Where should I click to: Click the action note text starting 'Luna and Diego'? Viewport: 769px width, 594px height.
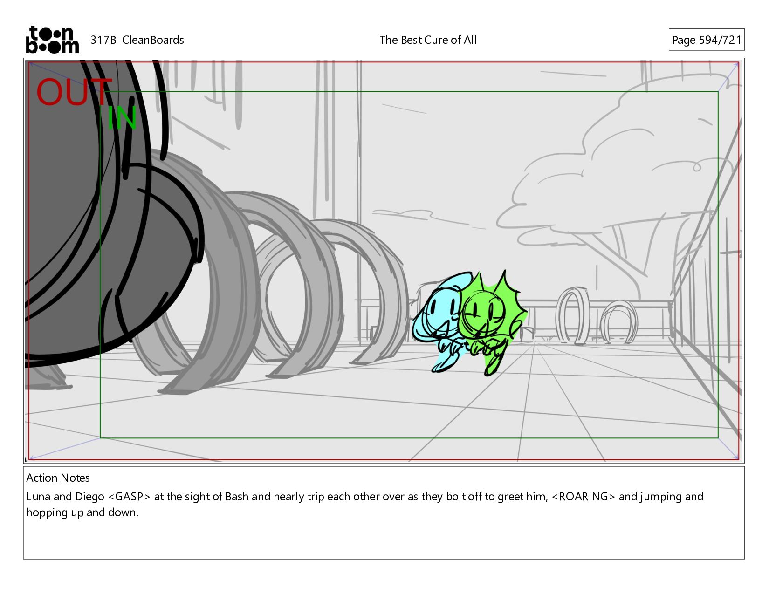coord(364,504)
